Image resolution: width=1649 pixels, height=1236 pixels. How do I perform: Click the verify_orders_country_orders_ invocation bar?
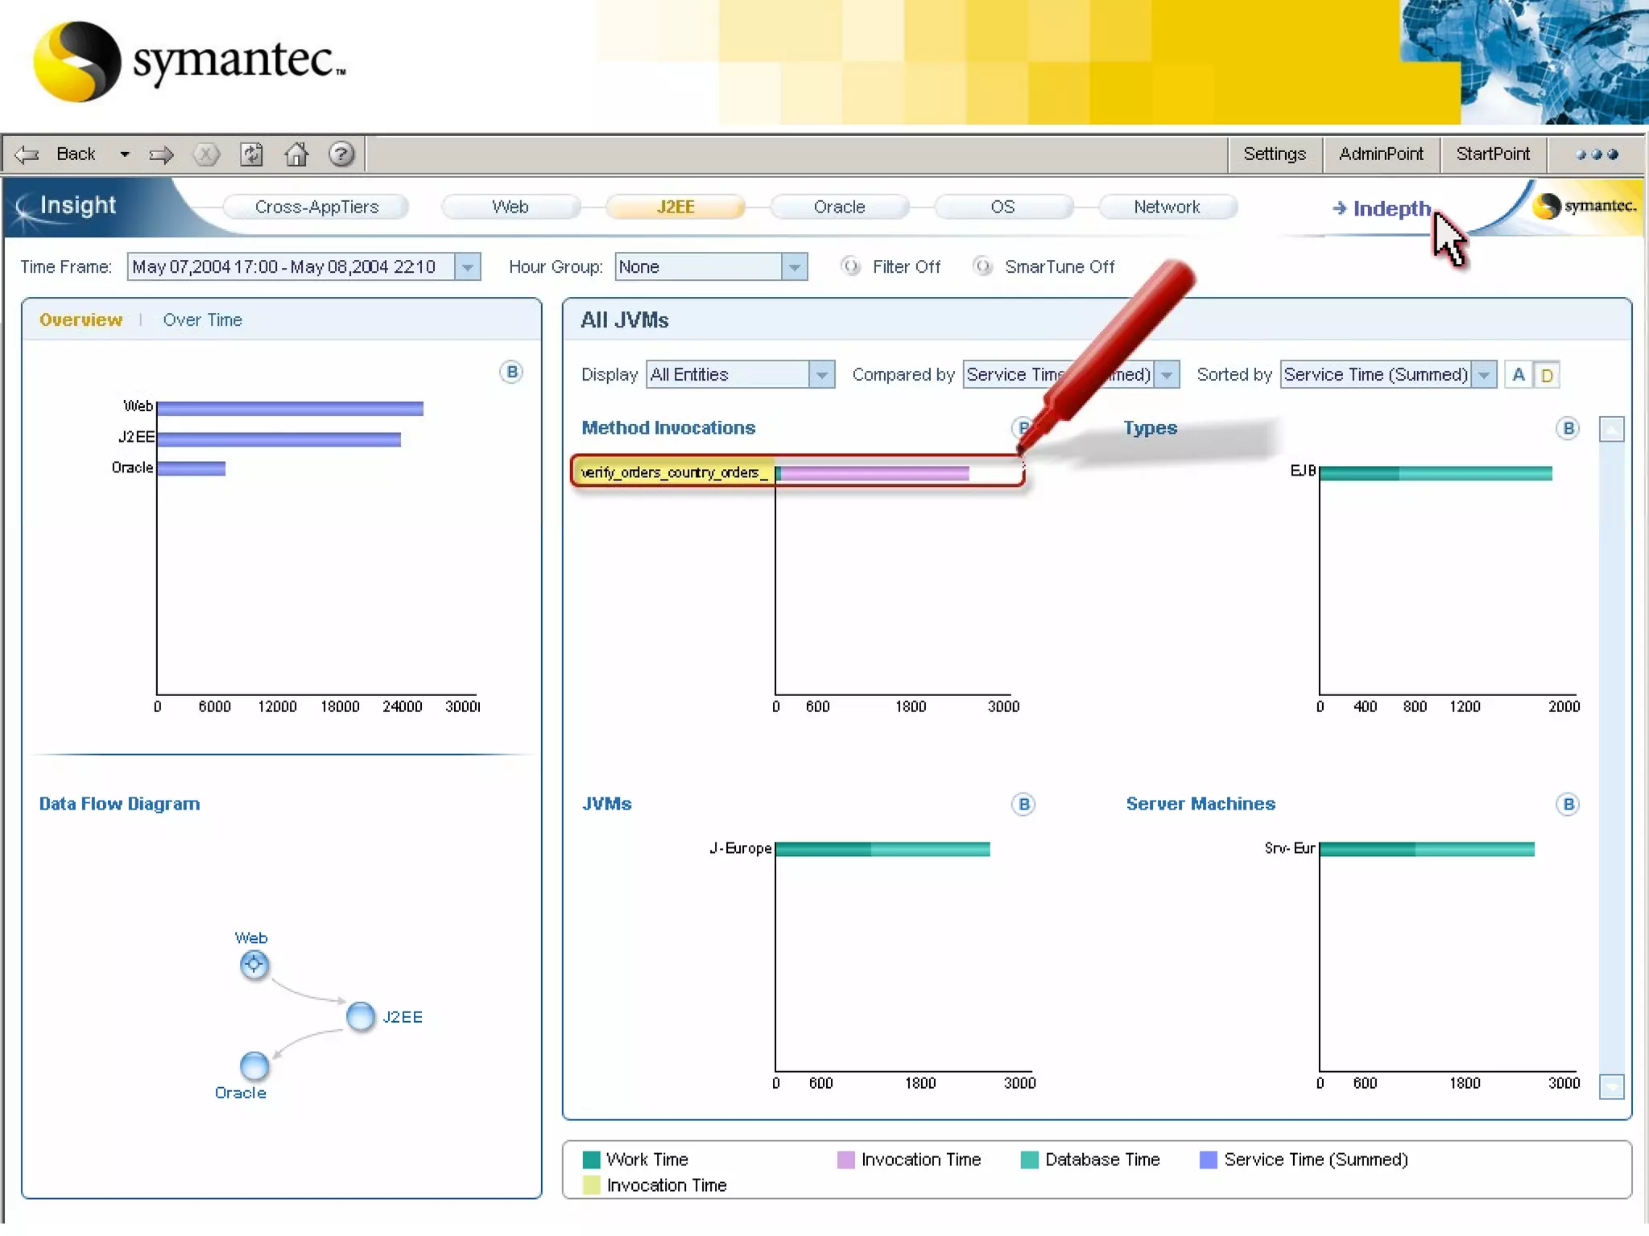point(874,473)
